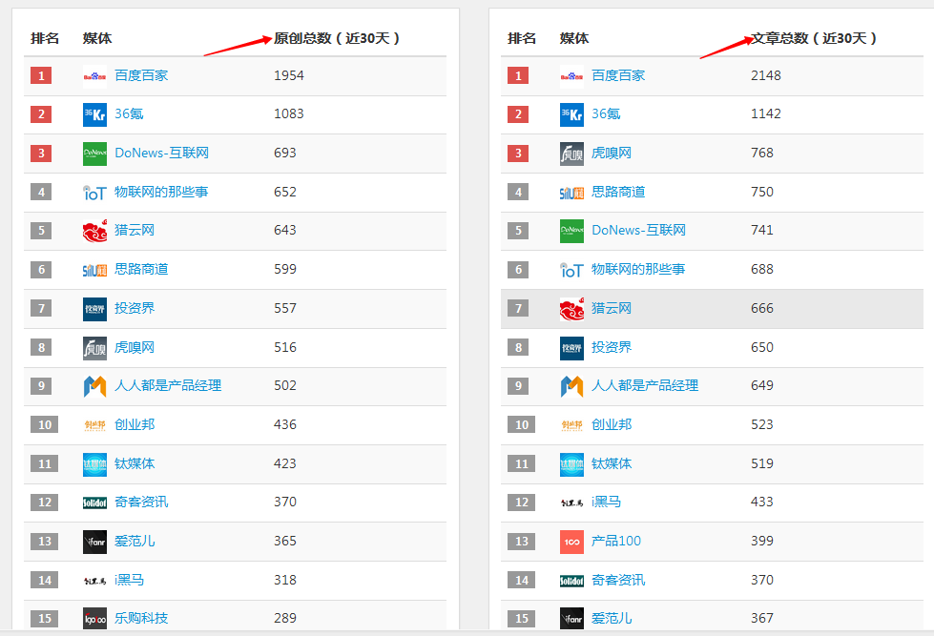Click 百度百家 logo in the 文章总数 table
The image size is (934, 636).
click(x=571, y=76)
